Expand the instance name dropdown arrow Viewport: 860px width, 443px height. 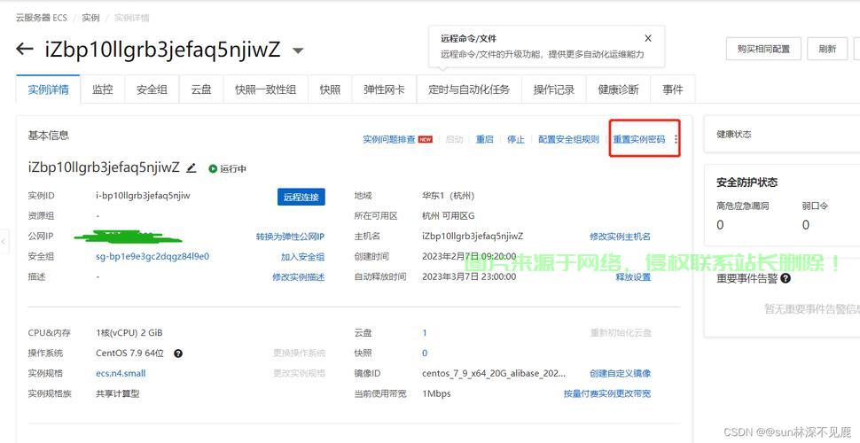coord(298,51)
